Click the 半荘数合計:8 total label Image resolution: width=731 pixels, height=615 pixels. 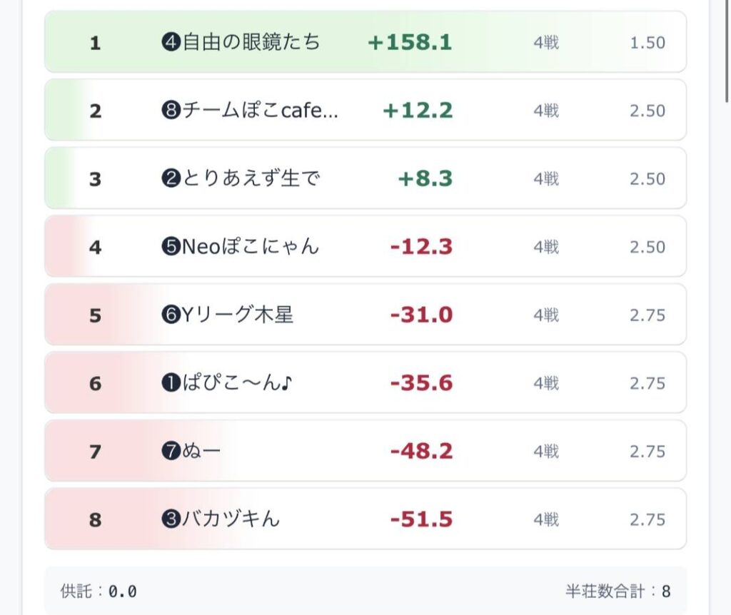pyautogui.click(x=617, y=591)
